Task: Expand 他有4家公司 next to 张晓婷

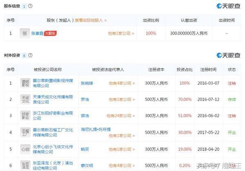Action: [122, 83]
